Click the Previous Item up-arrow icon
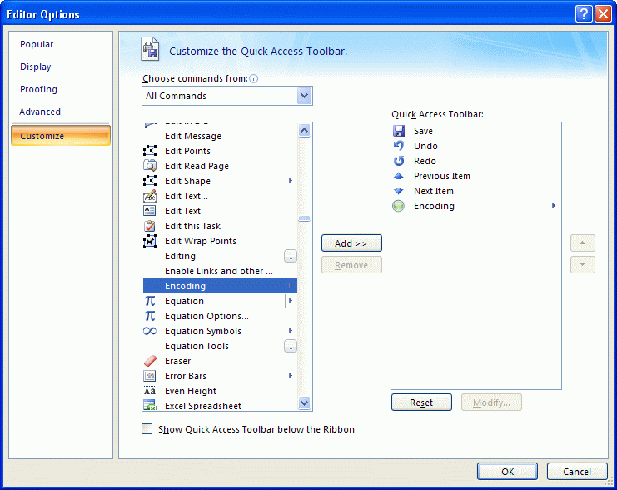Viewport: 617px width, 490px height. [x=399, y=176]
